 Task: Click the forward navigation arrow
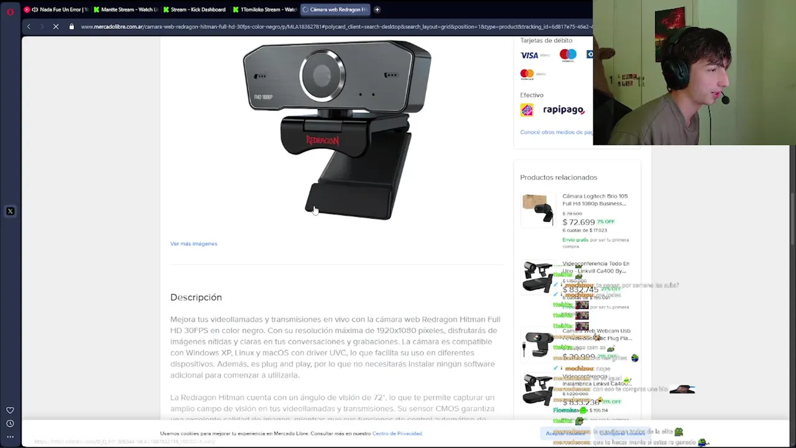pos(42,27)
